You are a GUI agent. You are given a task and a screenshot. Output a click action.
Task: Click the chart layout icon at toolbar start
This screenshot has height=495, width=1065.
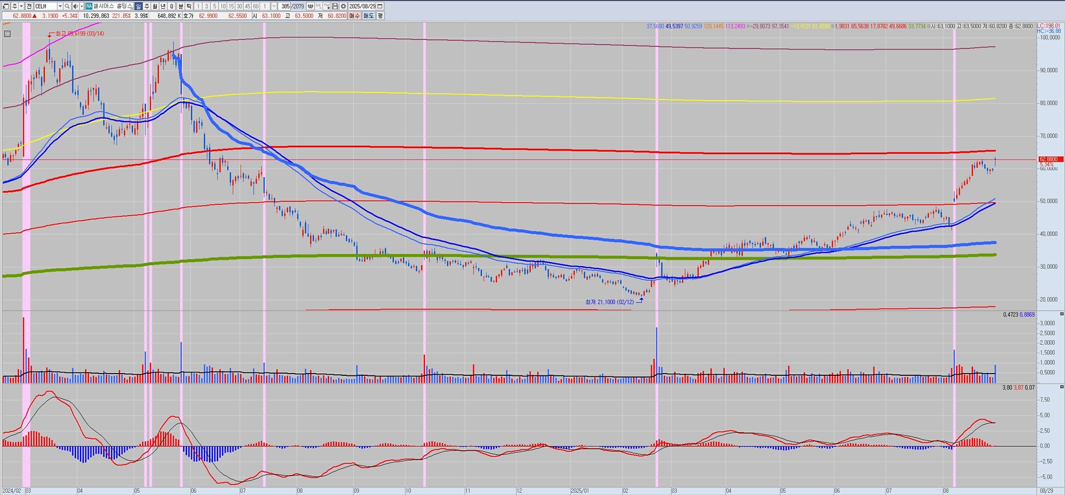point(6,6)
